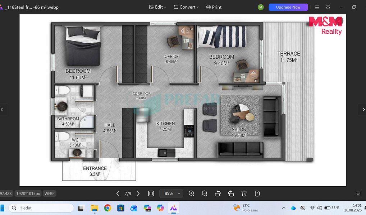This screenshot has height=215, width=366.
Task: Click the Upgrade Now button
Action: click(x=288, y=7)
